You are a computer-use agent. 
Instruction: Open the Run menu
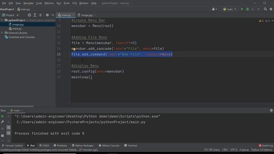tap(59, 3)
